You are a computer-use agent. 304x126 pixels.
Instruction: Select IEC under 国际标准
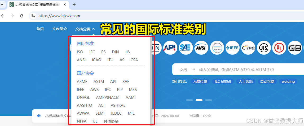coord(92,52)
